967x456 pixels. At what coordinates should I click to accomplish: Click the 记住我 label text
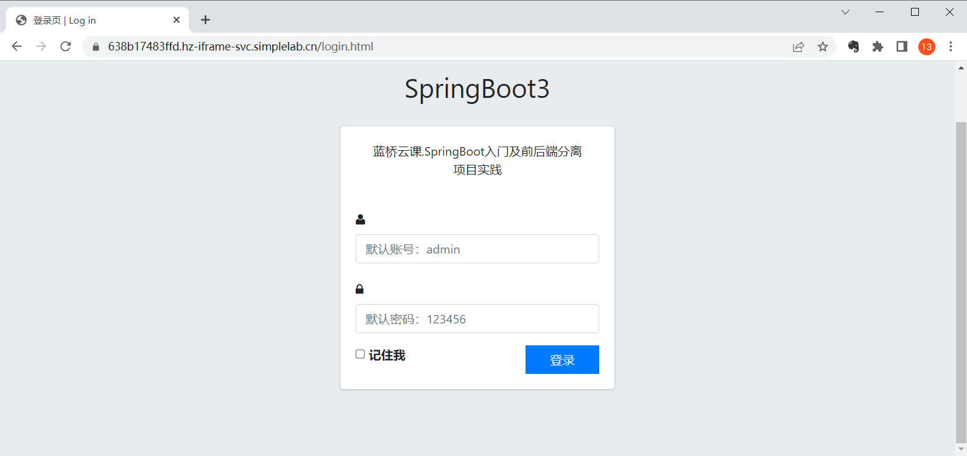(x=387, y=355)
